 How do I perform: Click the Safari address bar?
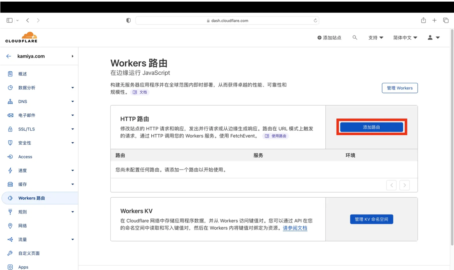pyautogui.click(x=227, y=20)
